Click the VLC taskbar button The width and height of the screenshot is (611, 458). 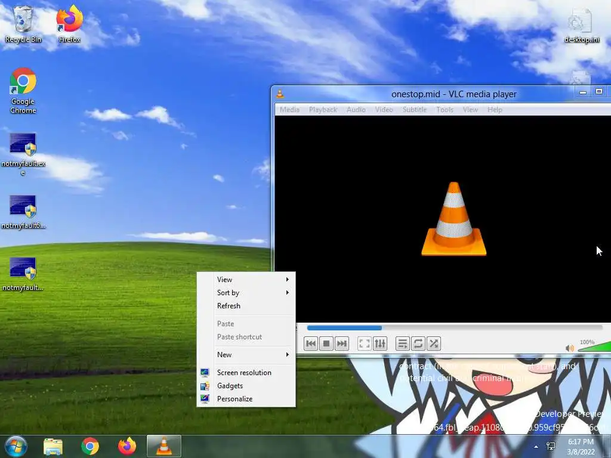coord(164,446)
